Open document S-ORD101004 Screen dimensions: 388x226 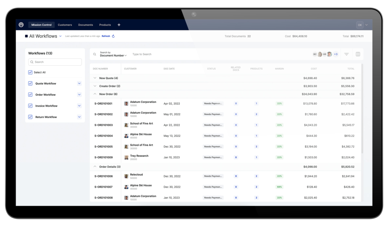[103, 136]
